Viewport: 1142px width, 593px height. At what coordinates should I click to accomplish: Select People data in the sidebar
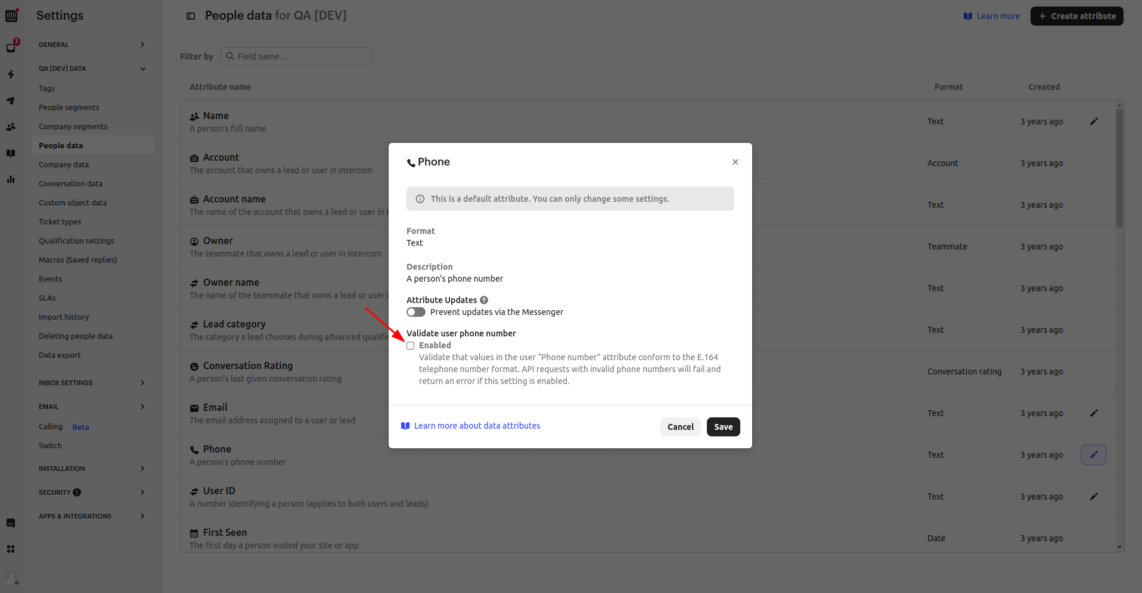click(92, 145)
